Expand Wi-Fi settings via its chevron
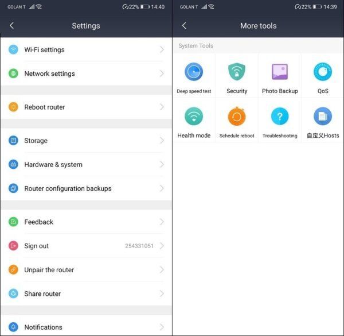Image resolution: width=344 pixels, height=336 pixels. [162, 49]
